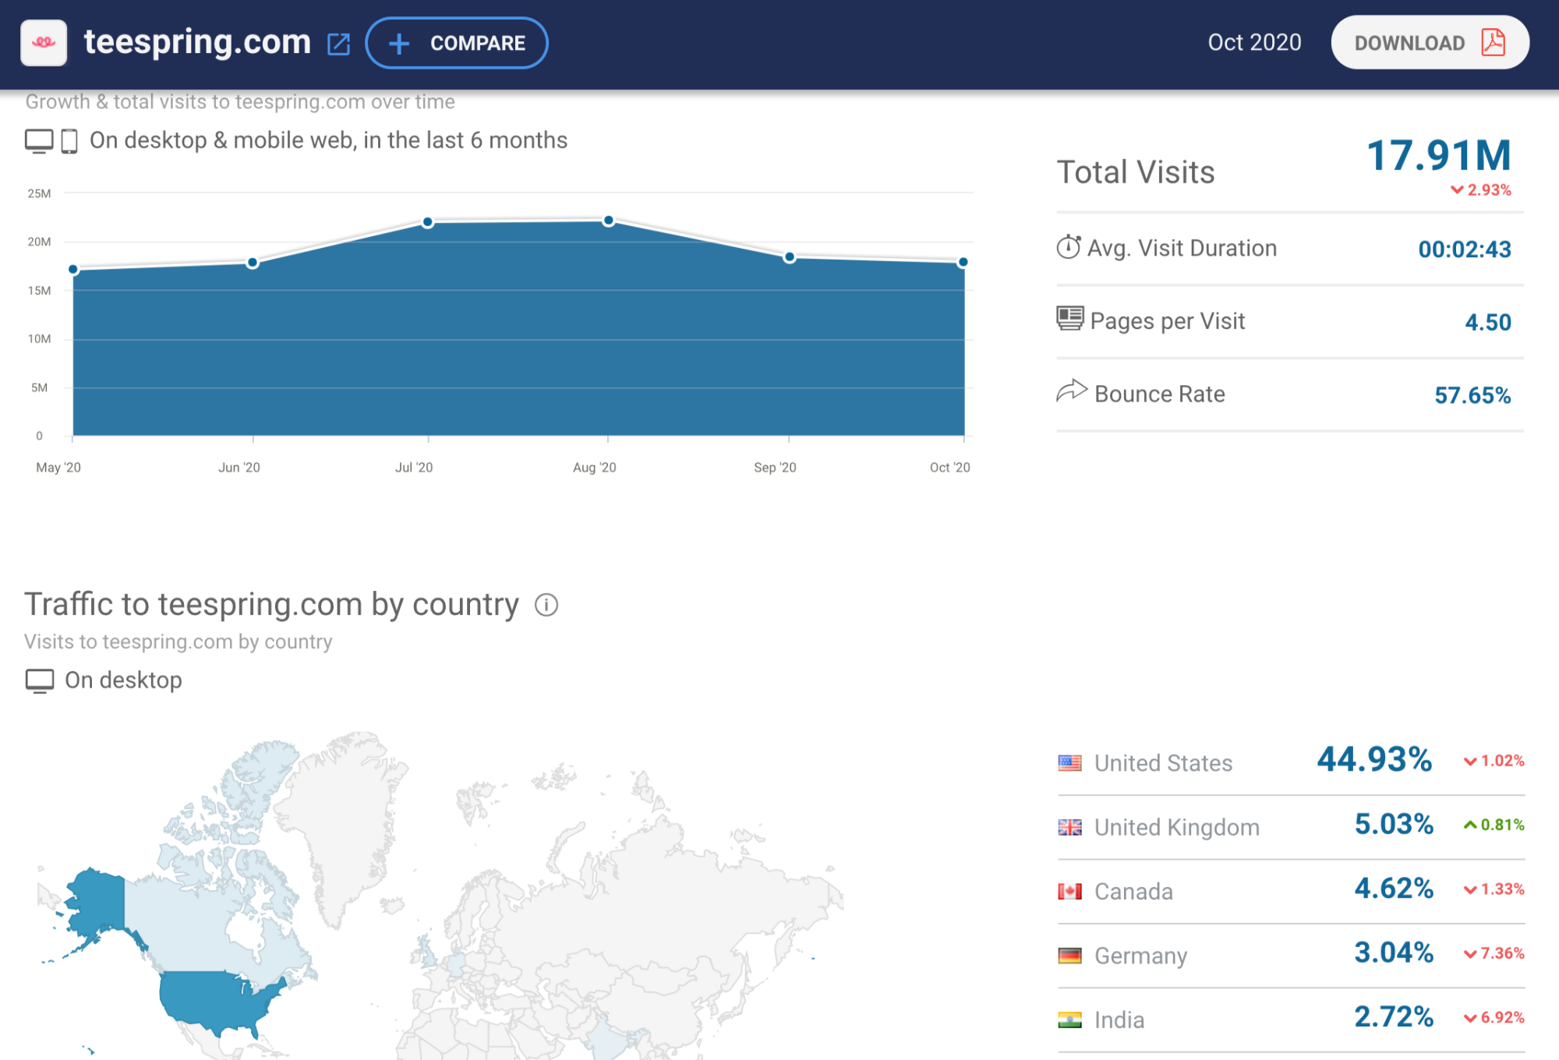
Task: Click the 44.93% United States share
Action: (1374, 759)
